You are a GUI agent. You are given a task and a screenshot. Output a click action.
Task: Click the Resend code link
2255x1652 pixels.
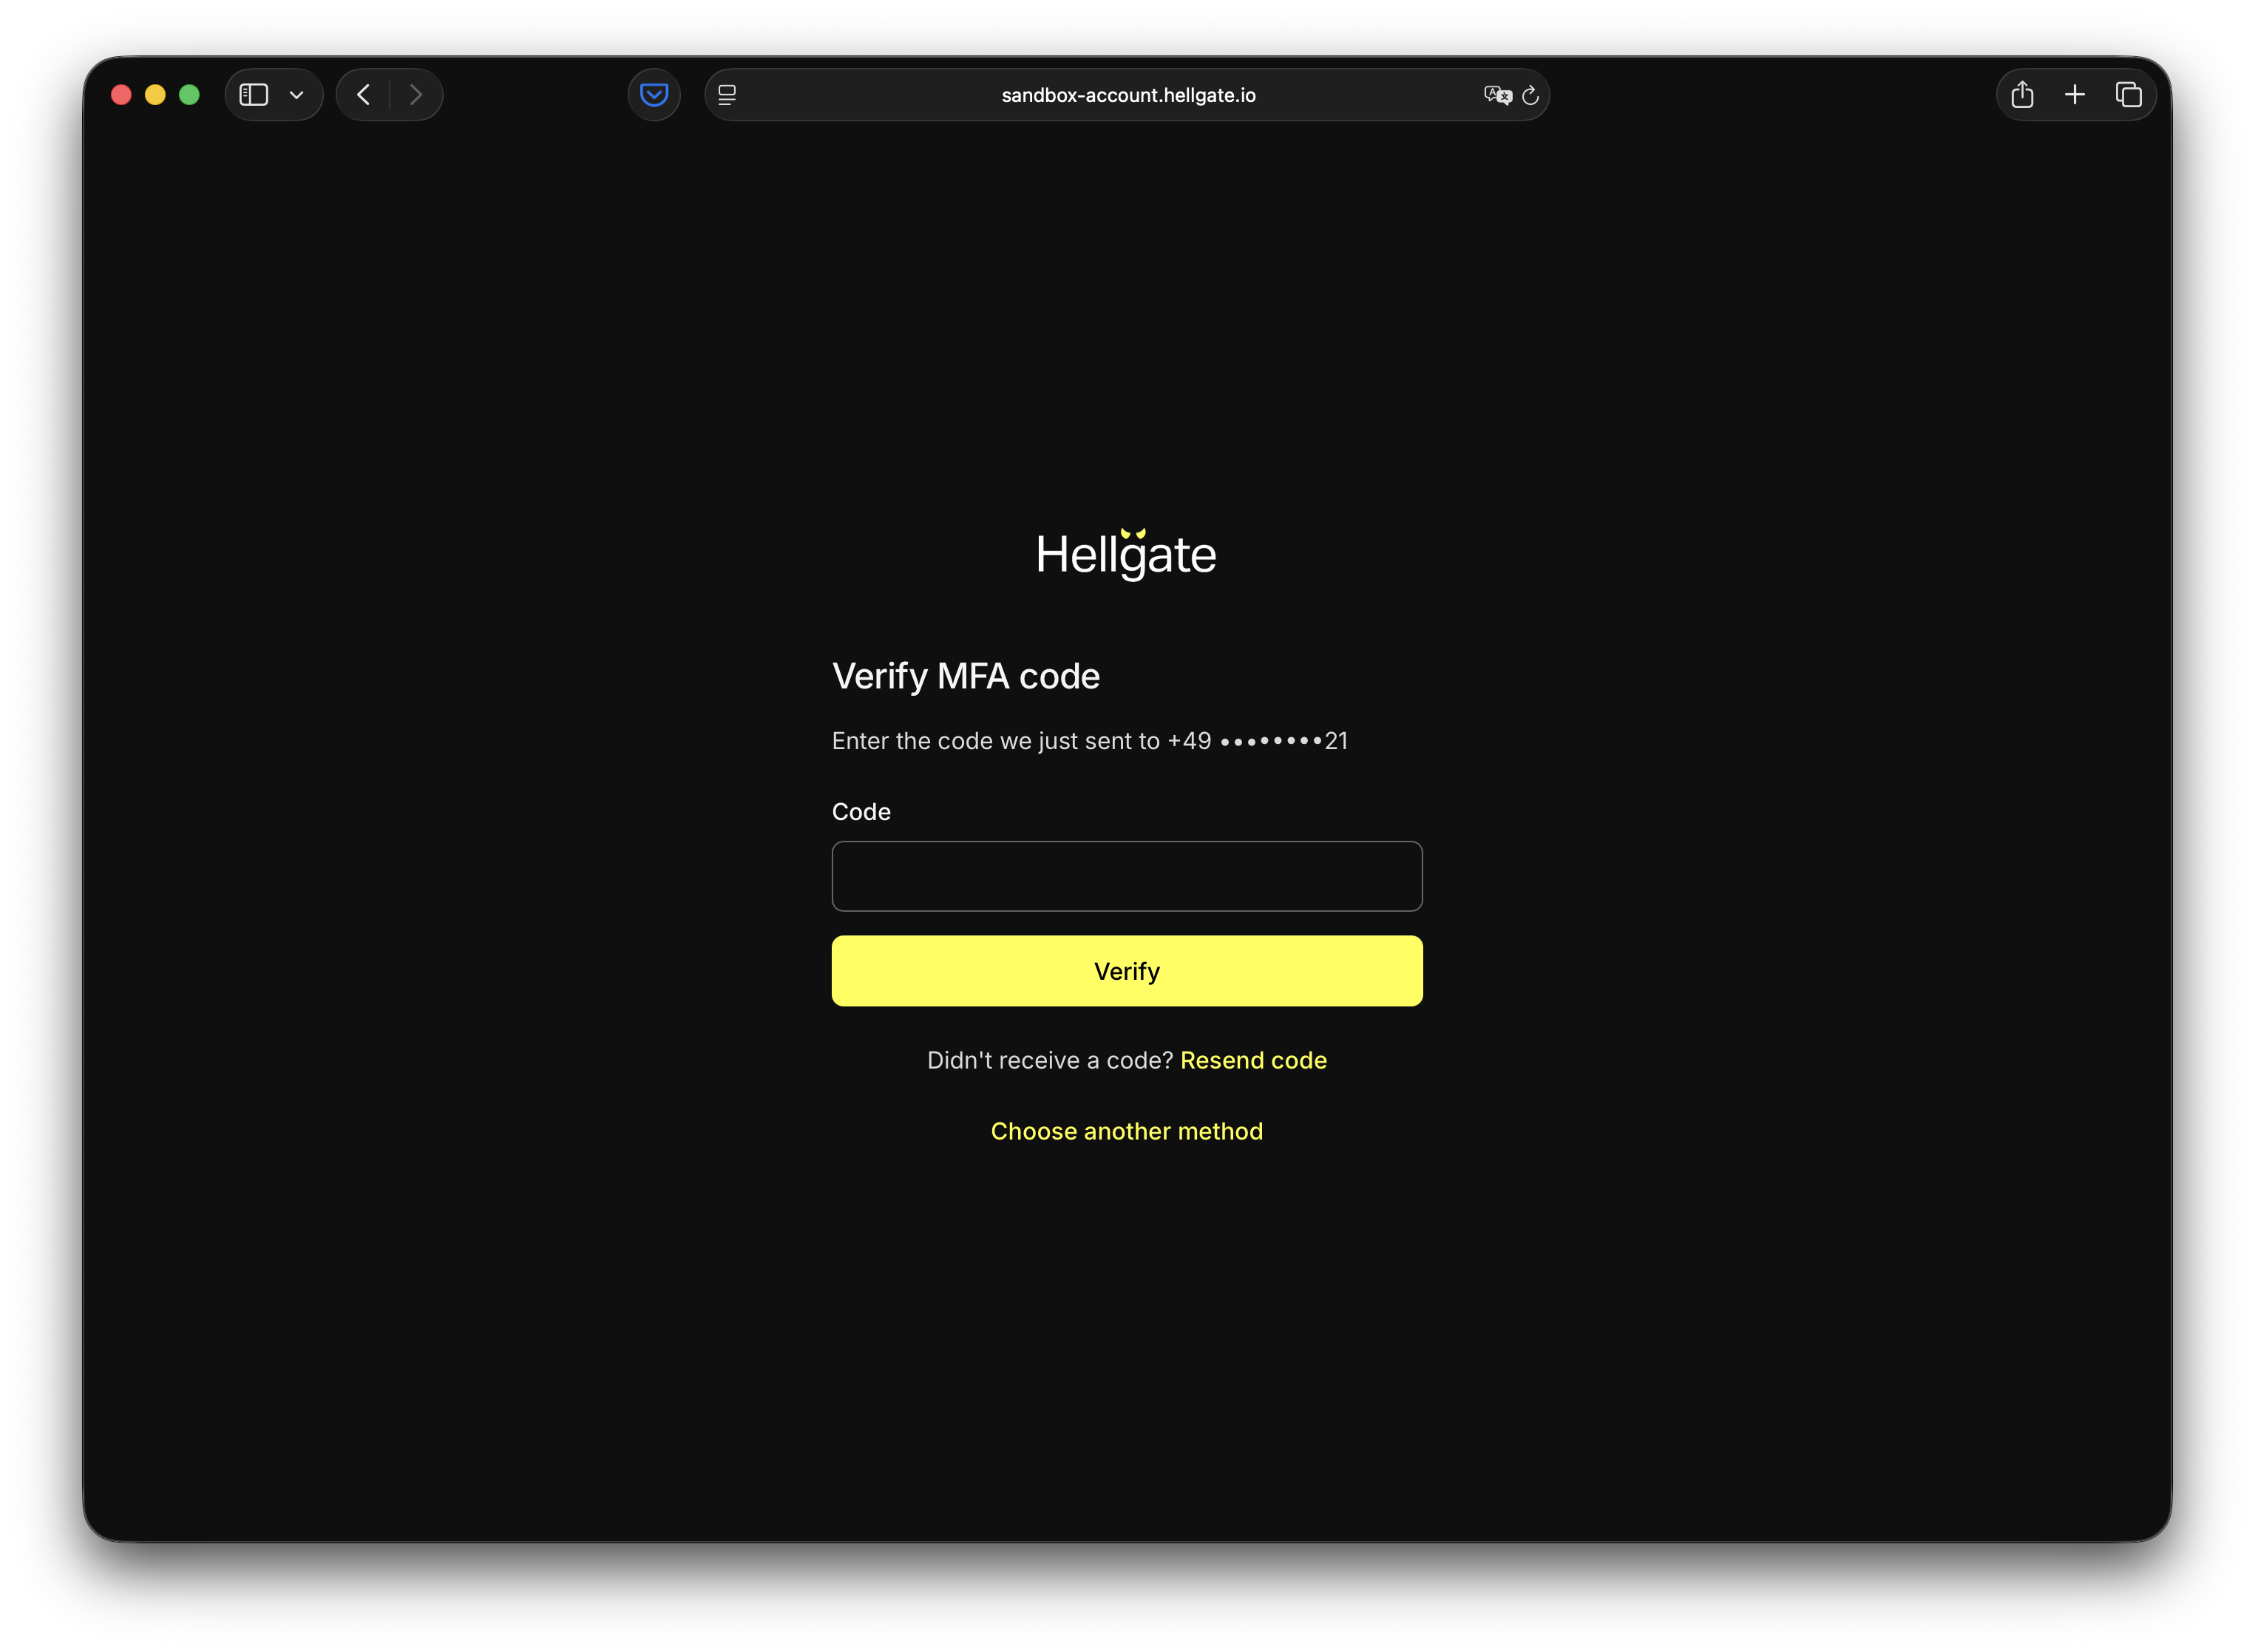coord(1252,1060)
